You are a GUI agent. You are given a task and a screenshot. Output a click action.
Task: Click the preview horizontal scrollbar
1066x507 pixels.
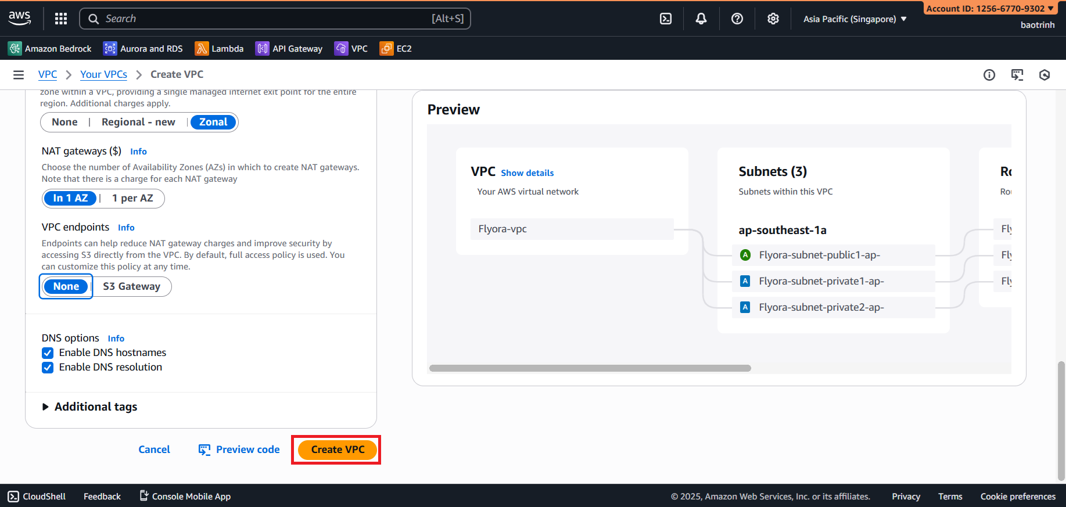(x=590, y=368)
